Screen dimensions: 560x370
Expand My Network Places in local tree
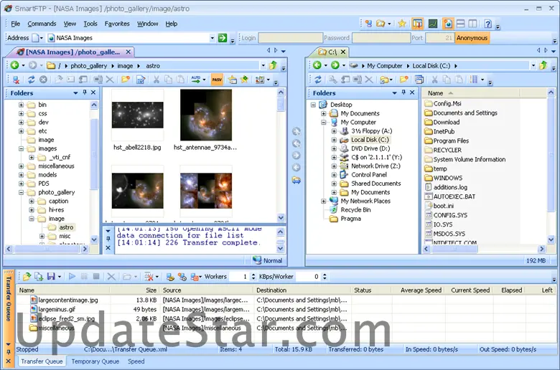coord(324,201)
